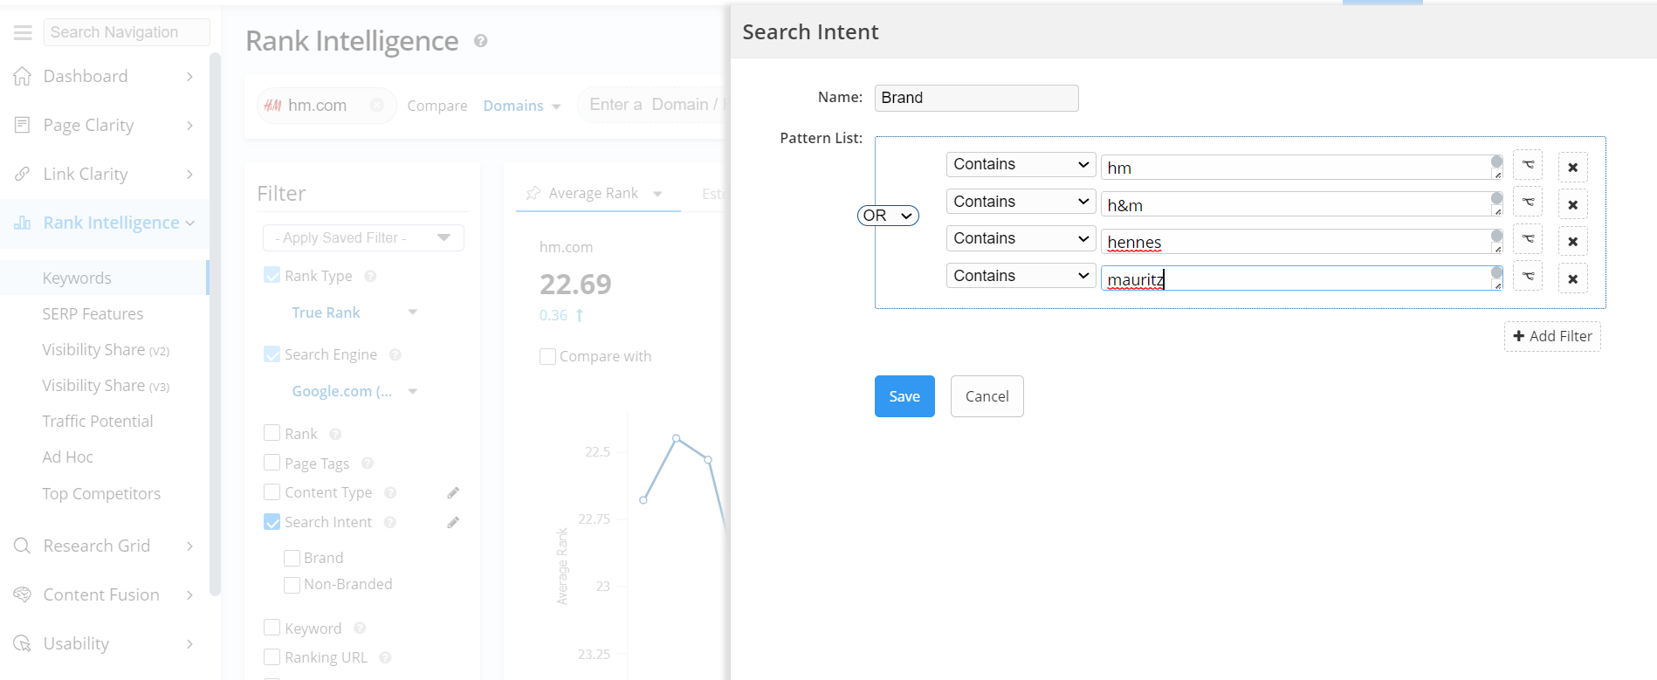Clear the hm.com domain chip
This screenshot has height=680, width=1657.
point(376,105)
